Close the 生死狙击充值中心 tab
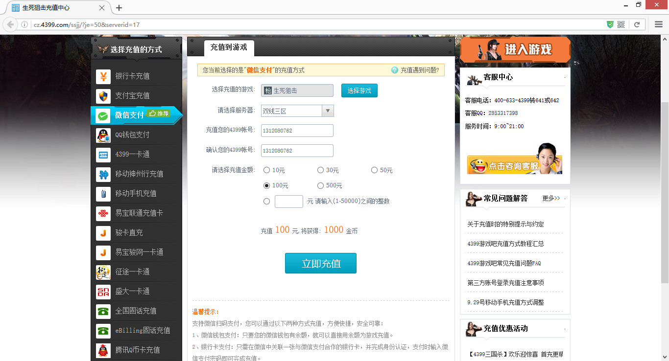 (102, 8)
